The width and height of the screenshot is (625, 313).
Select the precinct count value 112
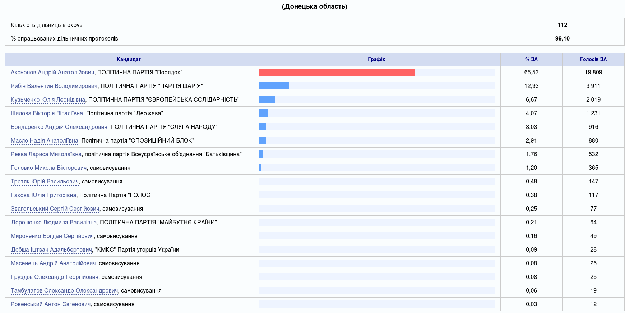[x=562, y=25]
